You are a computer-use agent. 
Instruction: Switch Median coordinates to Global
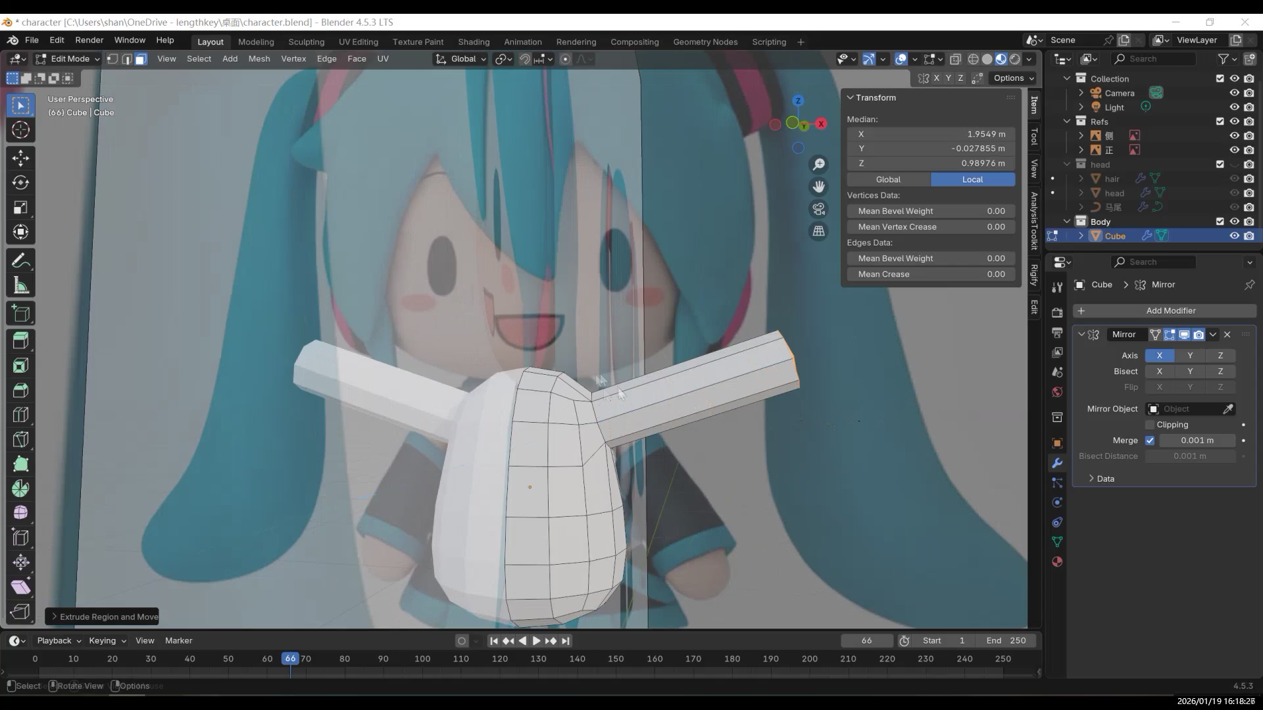[x=888, y=179]
